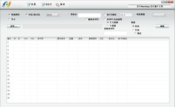Select the 手动 lock disk radio
Viewport: 175px width, 107px height.
coord(133,30)
